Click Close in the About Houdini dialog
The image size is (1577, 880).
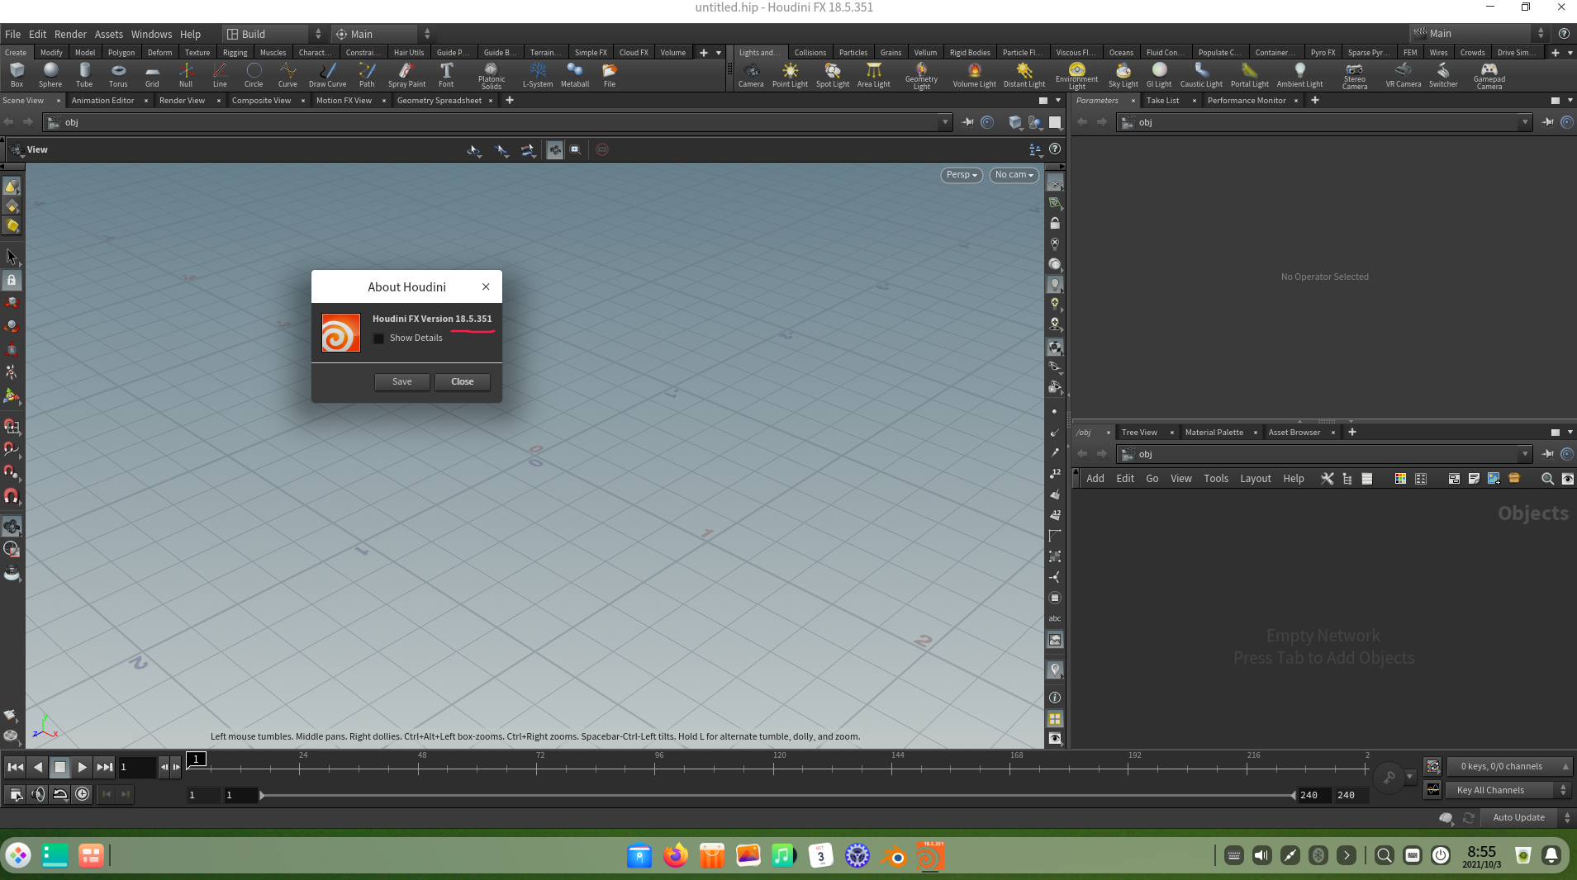pyautogui.click(x=462, y=381)
